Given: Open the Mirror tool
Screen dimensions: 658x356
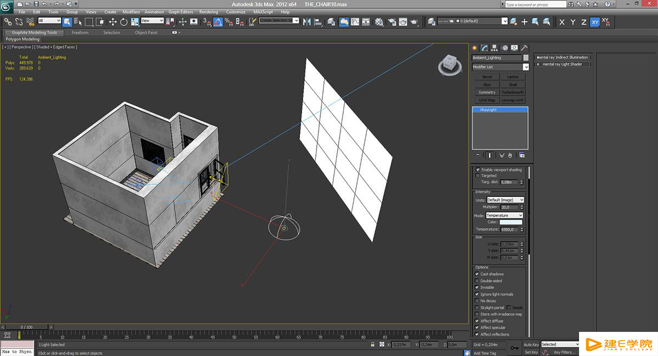Looking at the screenshot, I should [307, 22].
